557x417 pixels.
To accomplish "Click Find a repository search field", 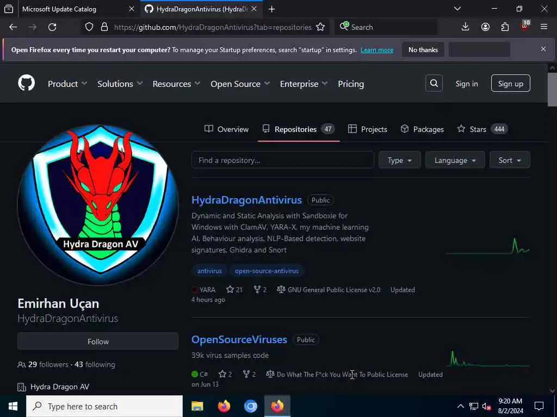I will (x=283, y=160).
